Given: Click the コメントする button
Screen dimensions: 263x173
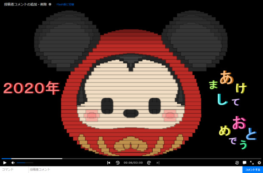Looking at the screenshot, I should [252, 170].
